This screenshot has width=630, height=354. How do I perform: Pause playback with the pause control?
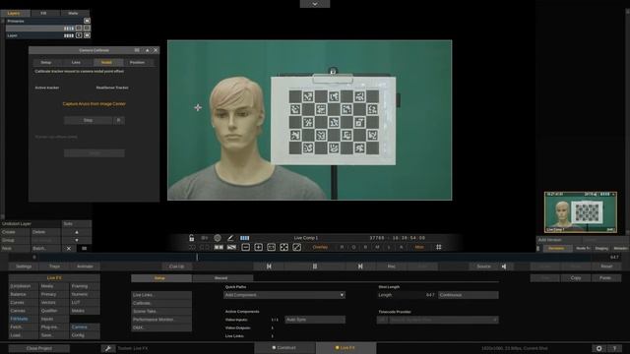[315, 266]
